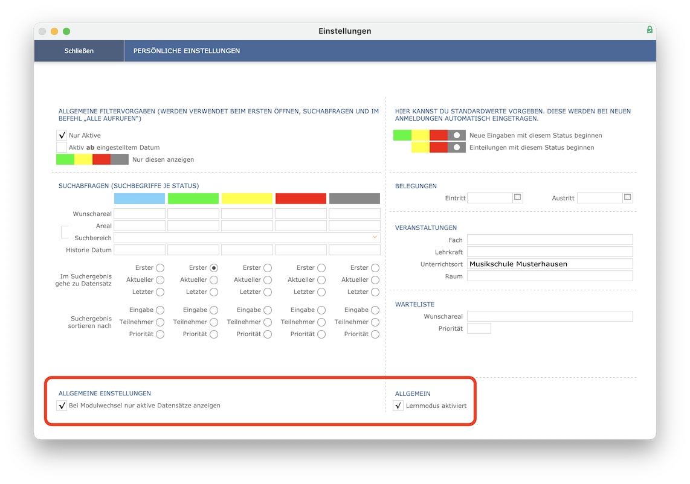
Task: Click the Warteliste Priorität field
Action: pyautogui.click(x=479, y=328)
